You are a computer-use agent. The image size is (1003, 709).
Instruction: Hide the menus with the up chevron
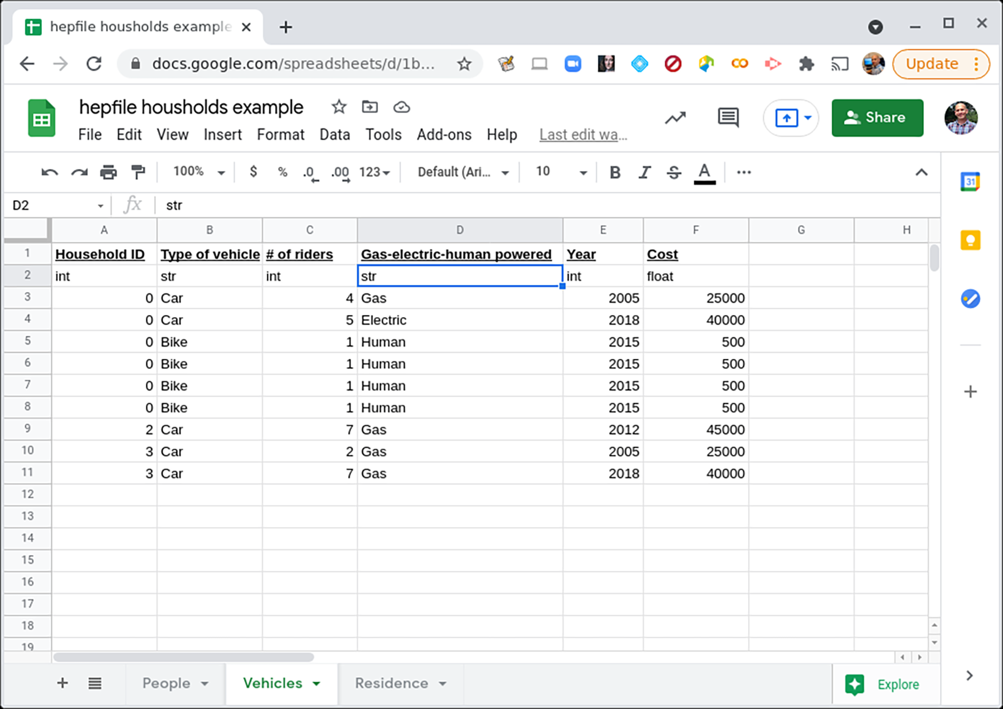[922, 172]
